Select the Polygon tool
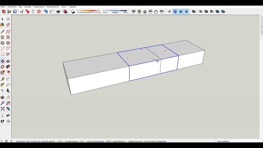The image size is (263, 148). [8, 43]
